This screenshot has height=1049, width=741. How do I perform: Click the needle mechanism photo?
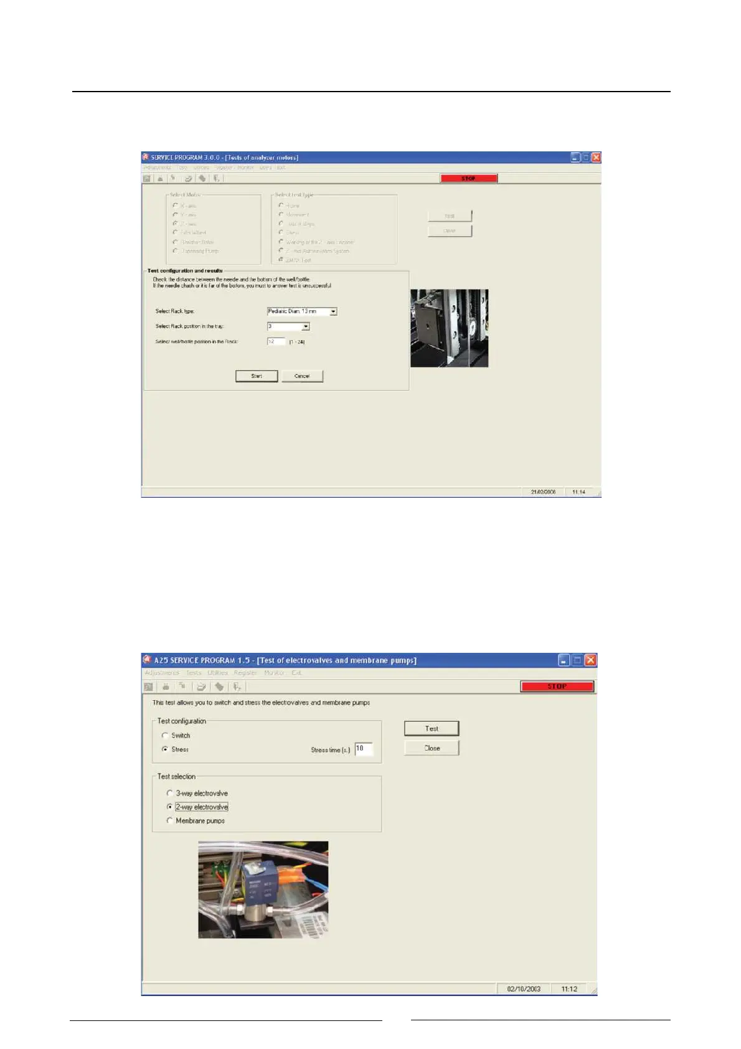pos(449,328)
